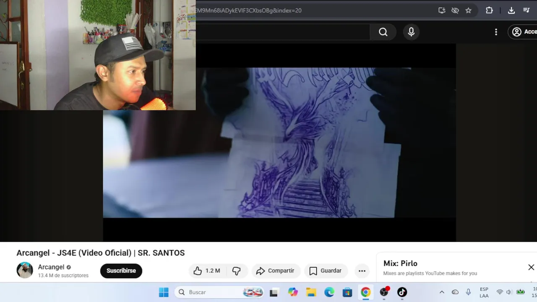Click the install app icon in address bar
This screenshot has height=302, width=537.
point(442,10)
